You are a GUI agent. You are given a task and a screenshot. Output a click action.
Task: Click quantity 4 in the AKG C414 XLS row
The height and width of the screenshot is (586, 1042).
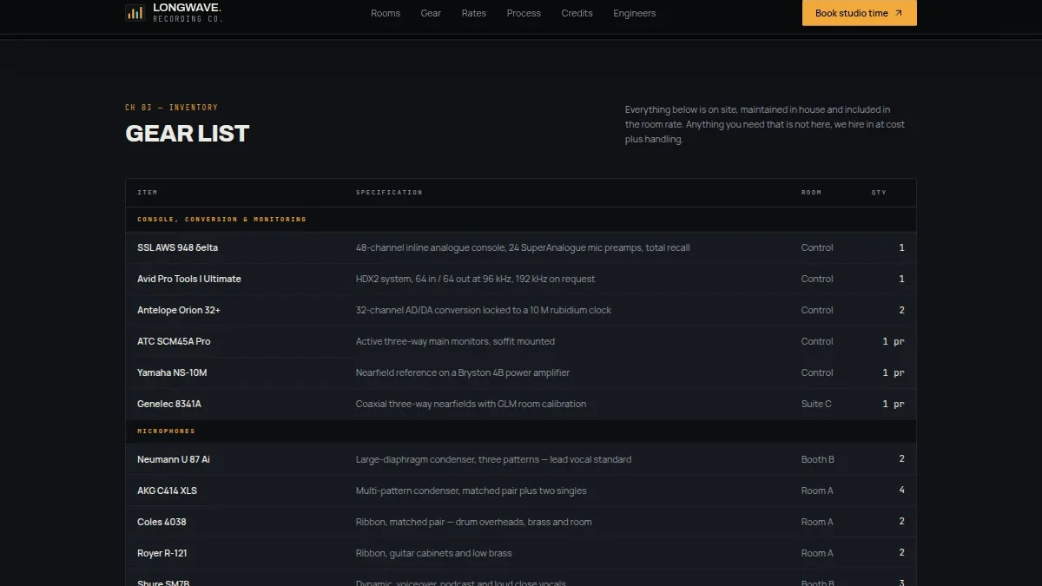[x=901, y=491]
